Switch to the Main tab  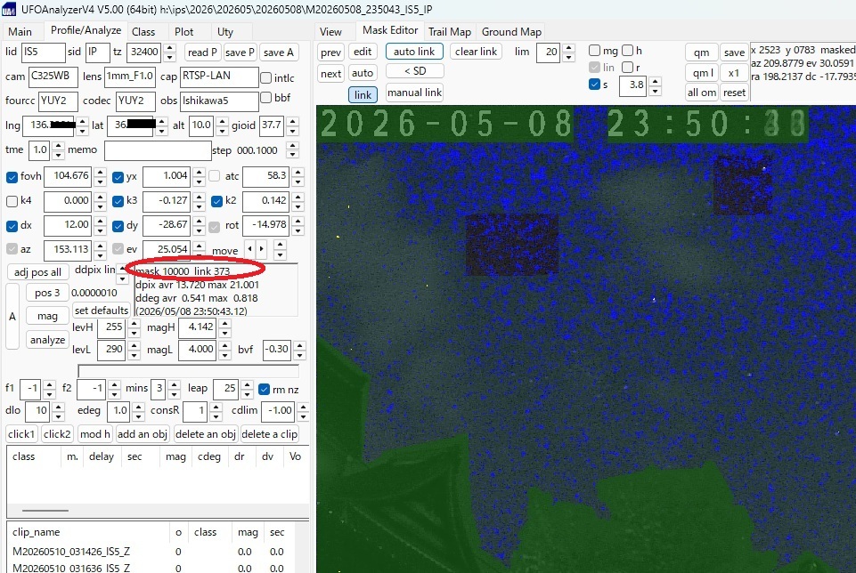[x=20, y=32]
